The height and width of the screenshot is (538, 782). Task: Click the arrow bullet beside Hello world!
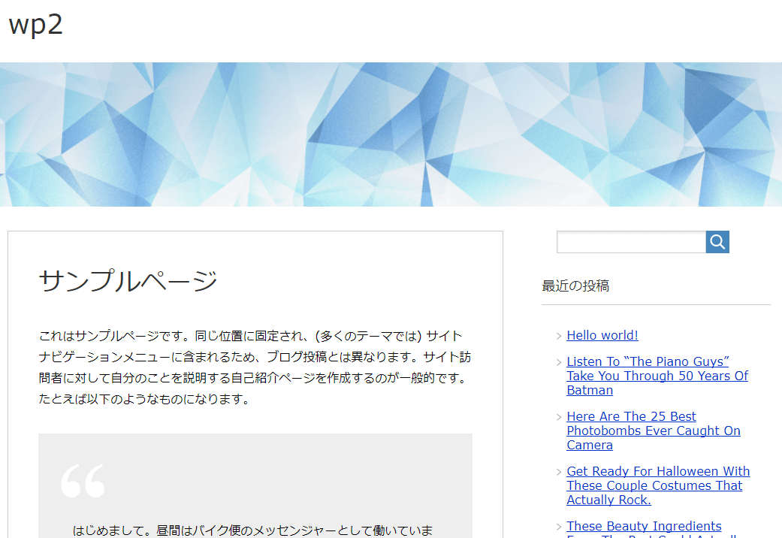pos(558,337)
